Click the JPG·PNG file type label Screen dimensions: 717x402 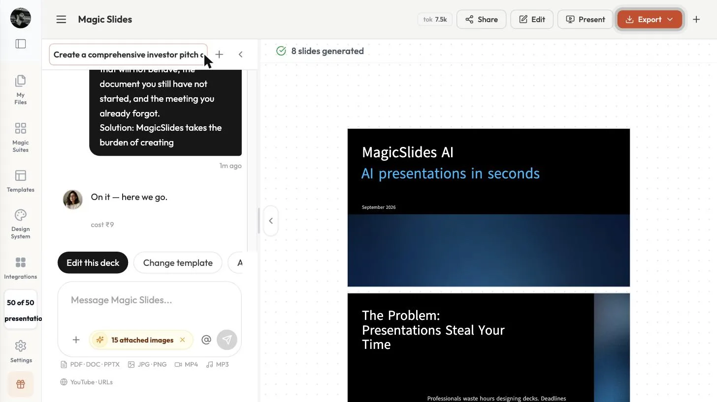(147, 364)
